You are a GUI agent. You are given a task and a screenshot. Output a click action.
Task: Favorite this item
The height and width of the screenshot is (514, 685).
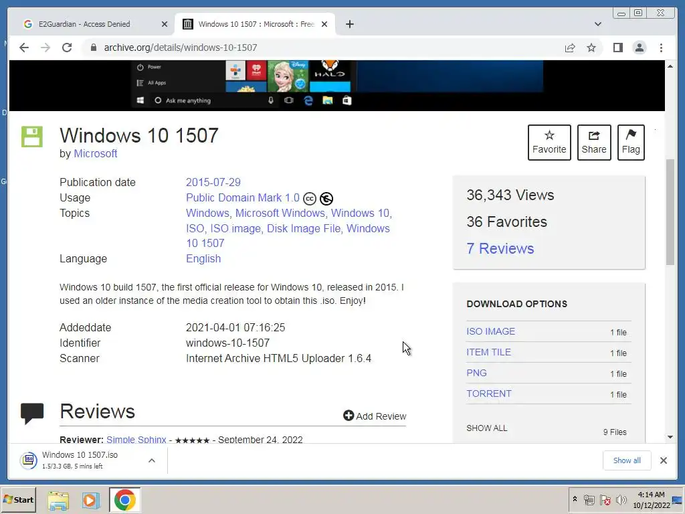[549, 143]
